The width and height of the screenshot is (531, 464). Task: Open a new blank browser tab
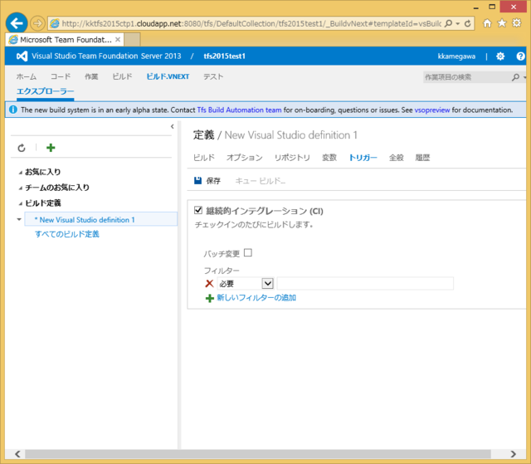(x=132, y=40)
